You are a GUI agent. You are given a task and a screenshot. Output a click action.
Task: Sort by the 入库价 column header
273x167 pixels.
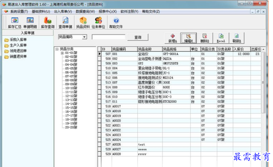[x=242, y=49]
